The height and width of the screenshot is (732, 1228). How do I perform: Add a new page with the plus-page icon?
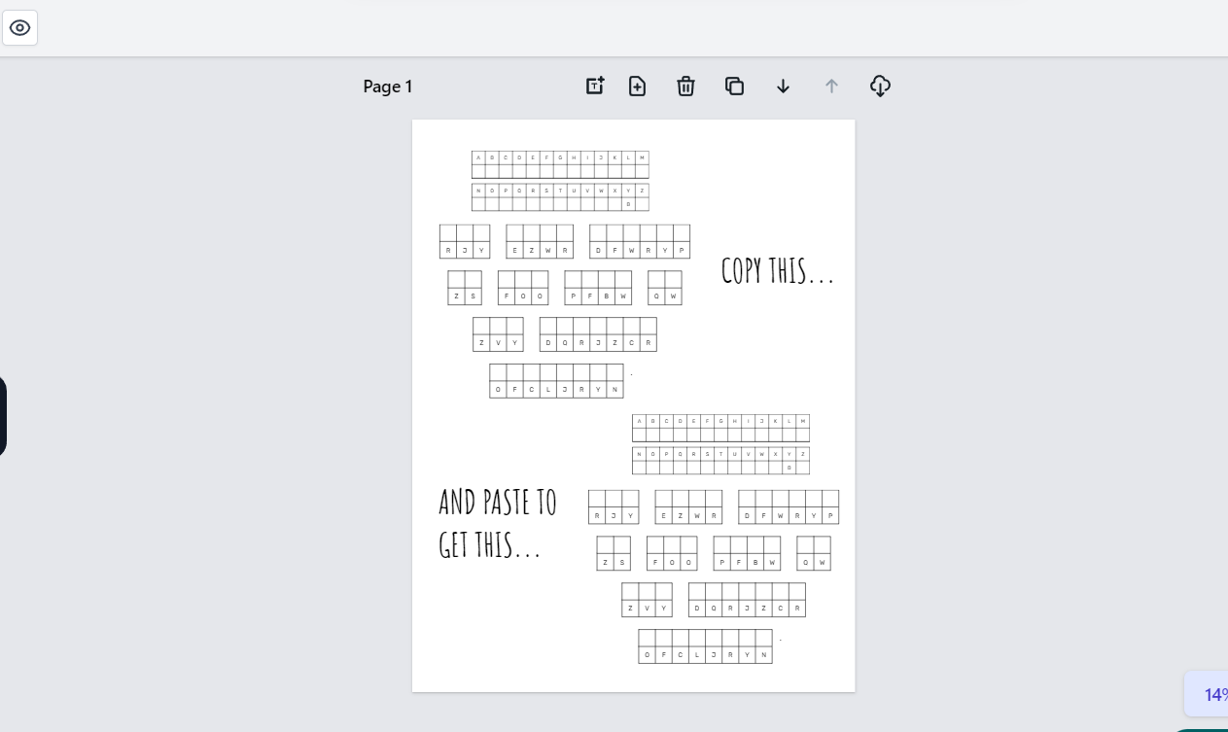coord(637,87)
